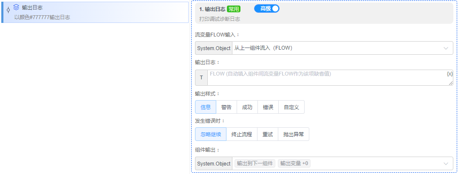The image size is (458, 174).
Task: Click the System.Object label of FLOW input
Action: coord(214,48)
